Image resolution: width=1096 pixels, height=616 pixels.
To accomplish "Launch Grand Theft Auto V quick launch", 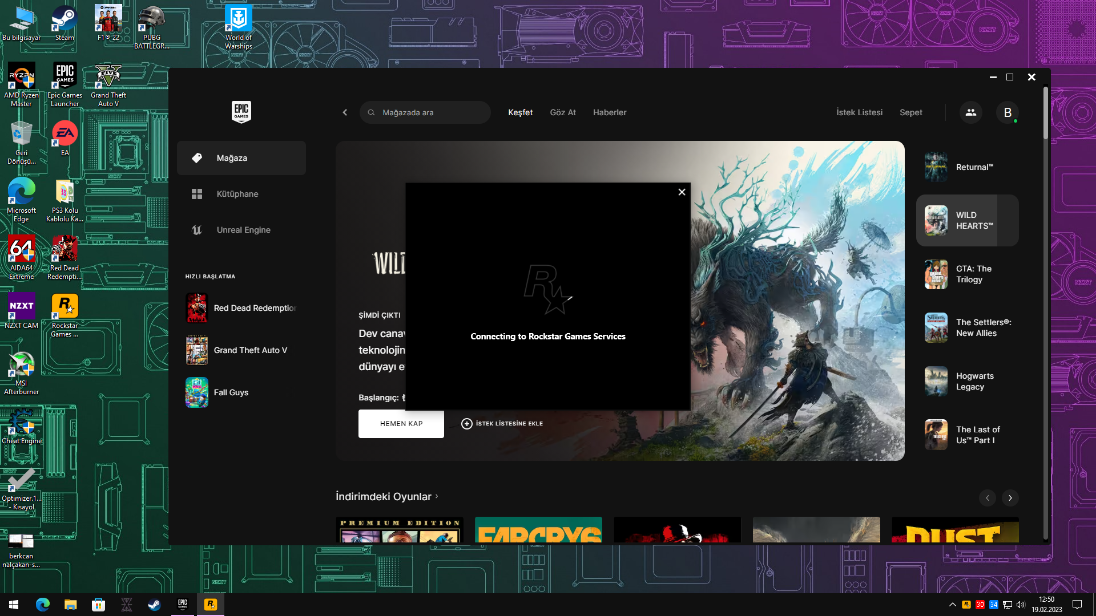I will point(250,350).
